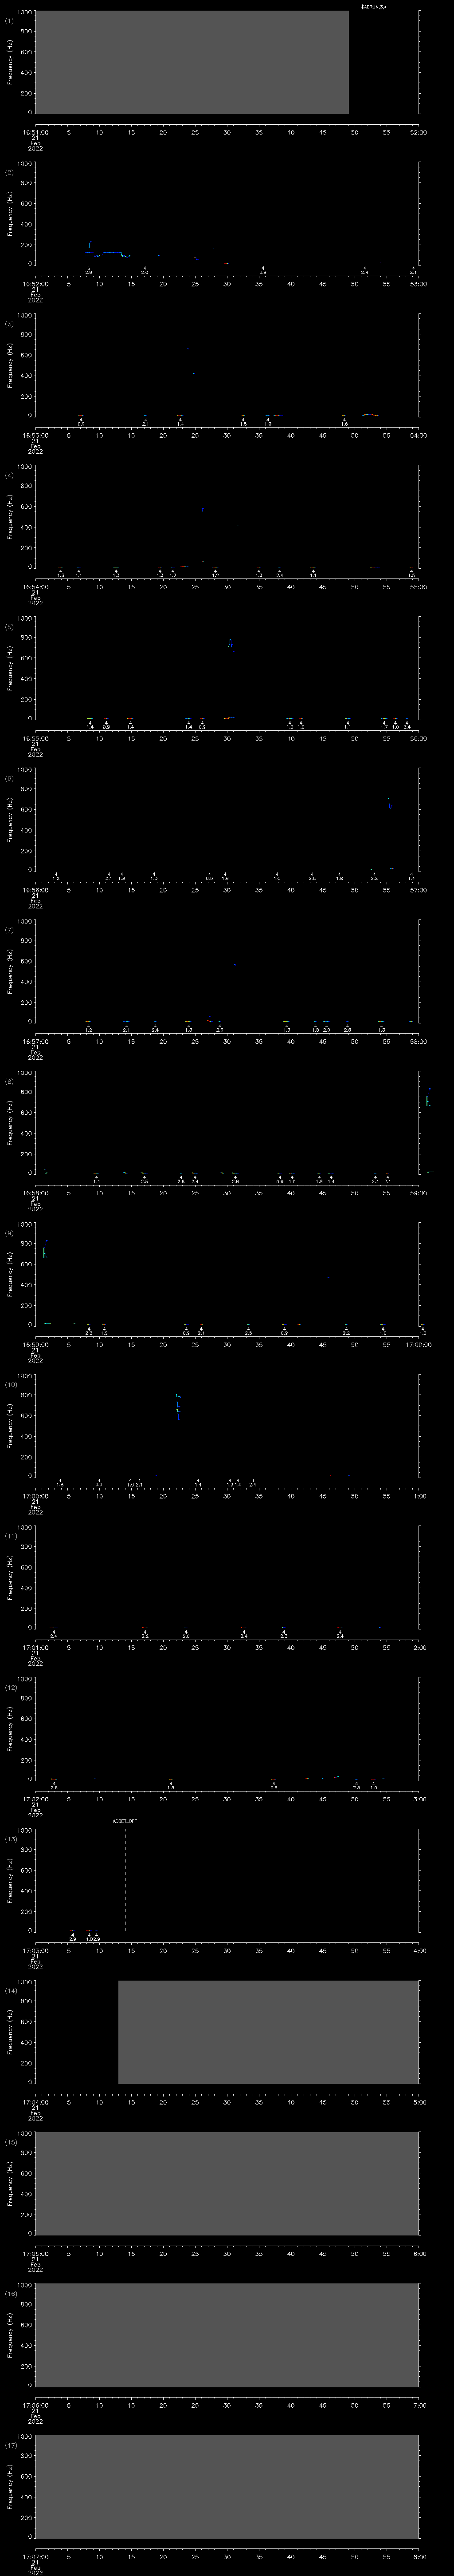The height and width of the screenshot is (2576, 454).
Task: Click the gray data-gap block in panel (16)
Action: pyautogui.click(x=227, y=2335)
